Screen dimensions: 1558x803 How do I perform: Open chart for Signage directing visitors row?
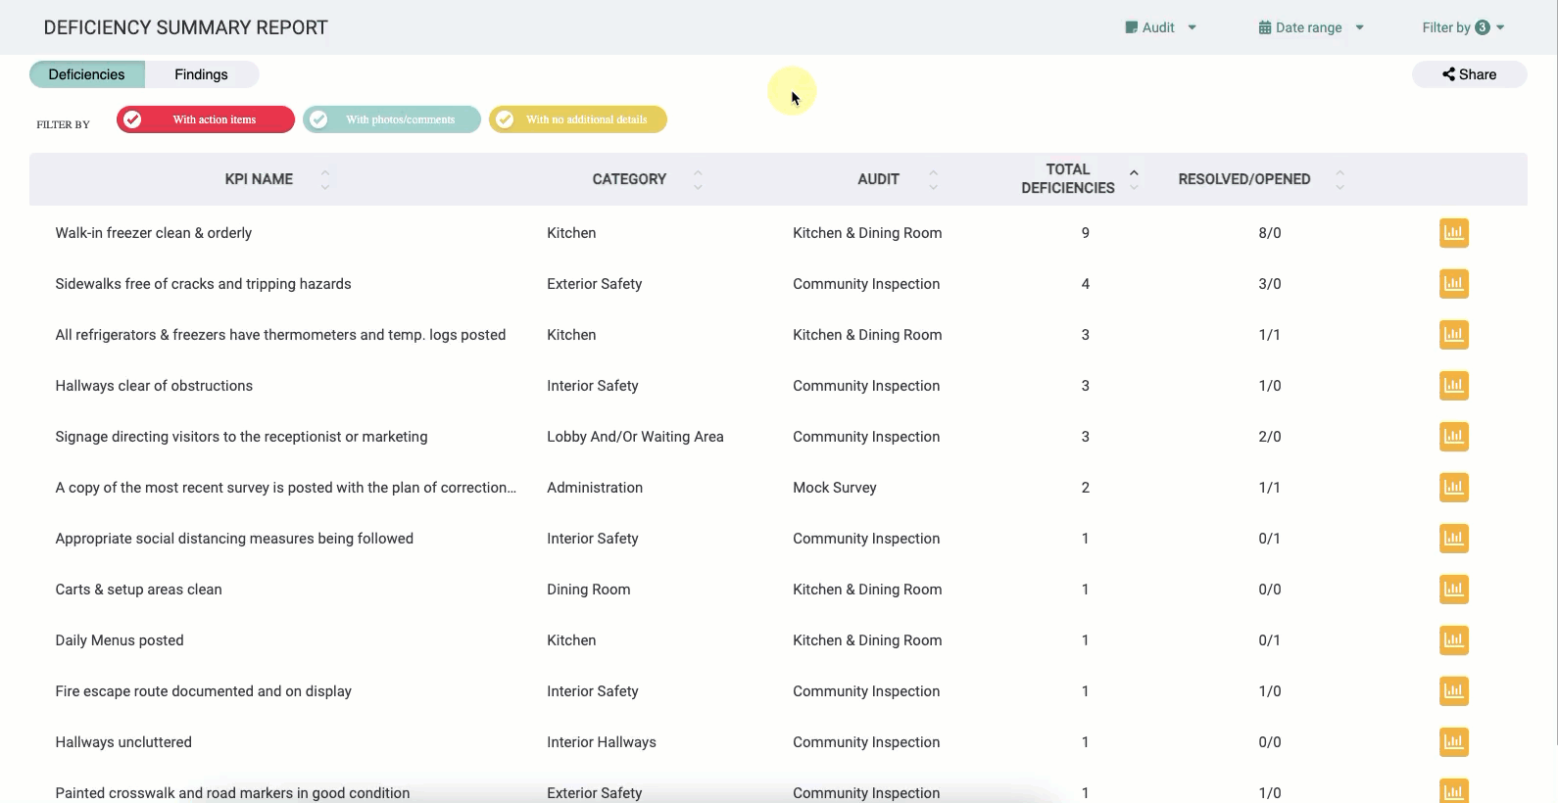1453,437
